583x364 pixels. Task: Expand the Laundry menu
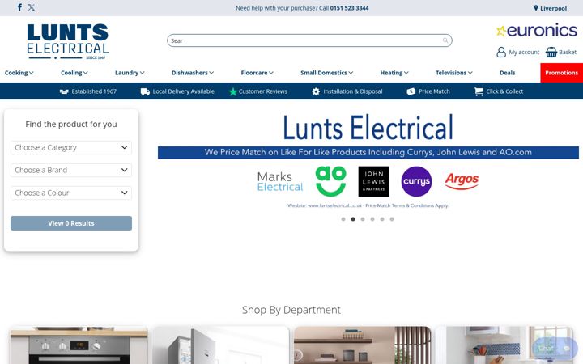coord(130,73)
